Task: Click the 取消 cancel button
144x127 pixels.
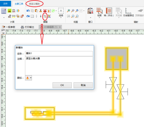Action: (x=83, y=85)
